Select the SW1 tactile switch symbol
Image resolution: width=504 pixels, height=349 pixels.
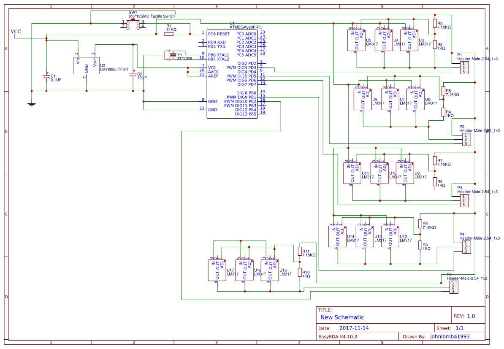tap(134, 24)
